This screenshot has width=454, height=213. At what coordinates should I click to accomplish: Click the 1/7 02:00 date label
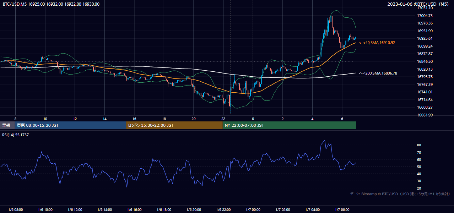click(x=283, y=210)
